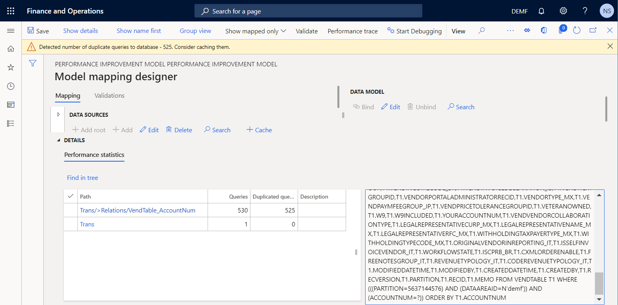Select the row checkbox for Trans
The image size is (618, 305).
click(71, 224)
